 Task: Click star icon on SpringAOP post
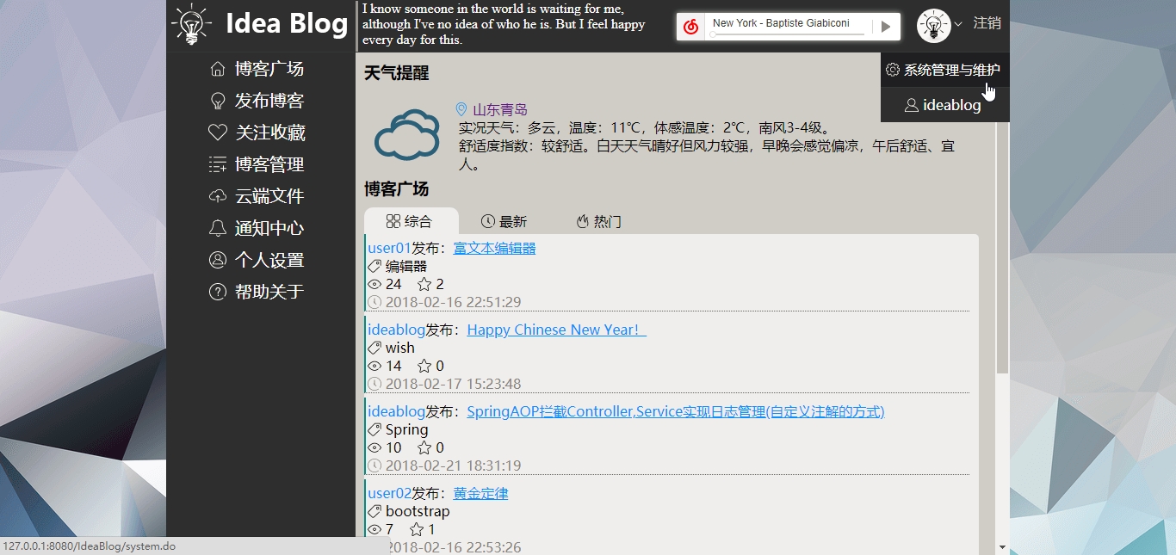(x=424, y=447)
